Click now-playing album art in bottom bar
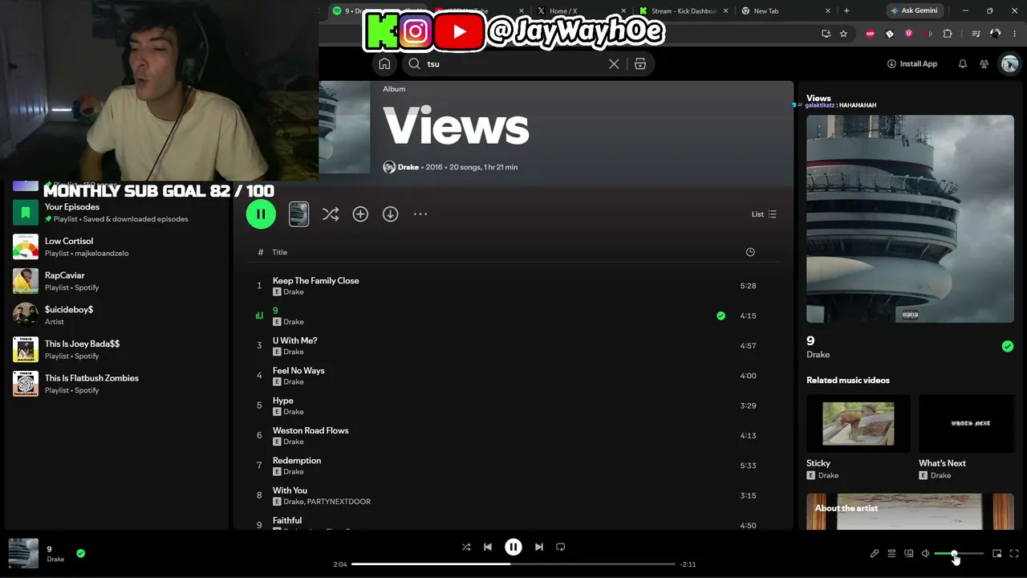The height and width of the screenshot is (578, 1027). point(23,553)
